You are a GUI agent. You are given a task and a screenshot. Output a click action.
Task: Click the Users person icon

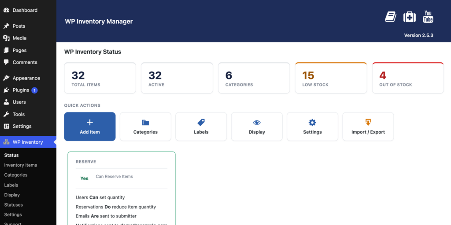(6, 102)
